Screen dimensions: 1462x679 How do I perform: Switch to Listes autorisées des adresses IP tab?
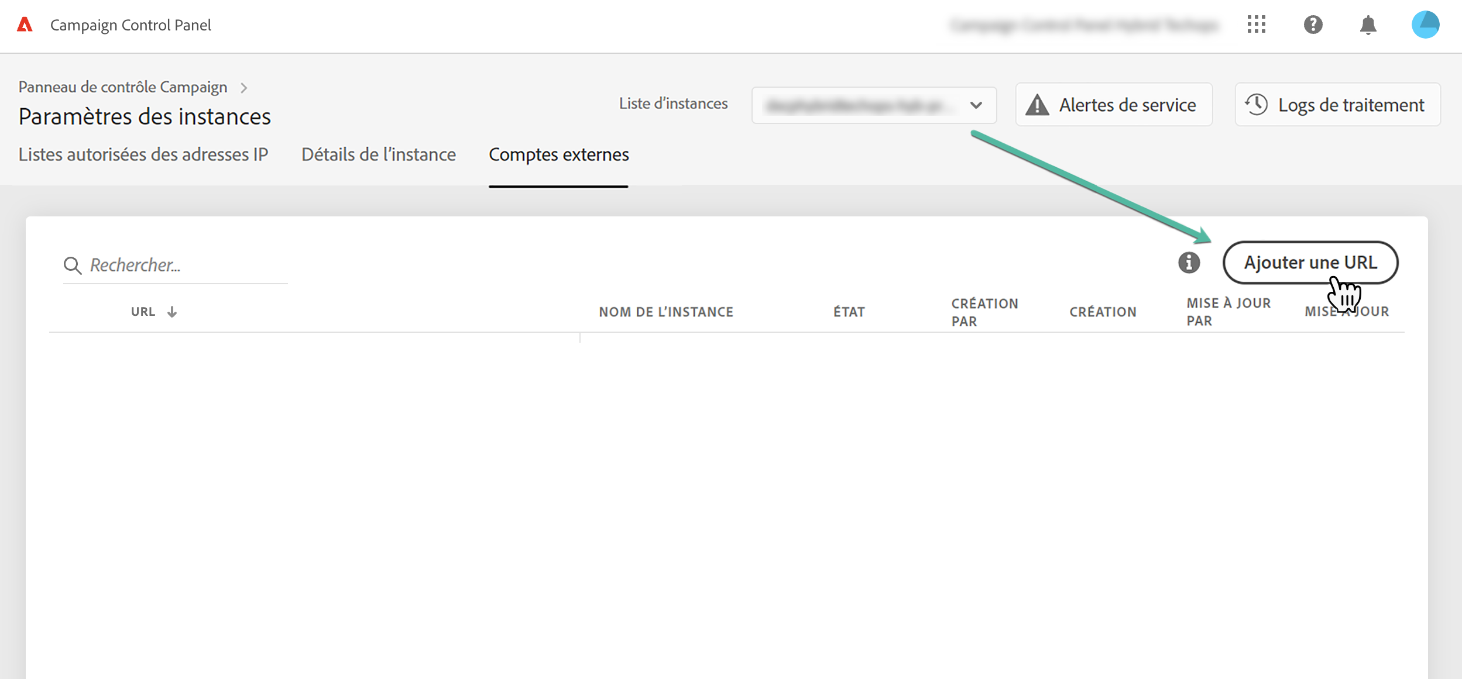click(143, 154)
